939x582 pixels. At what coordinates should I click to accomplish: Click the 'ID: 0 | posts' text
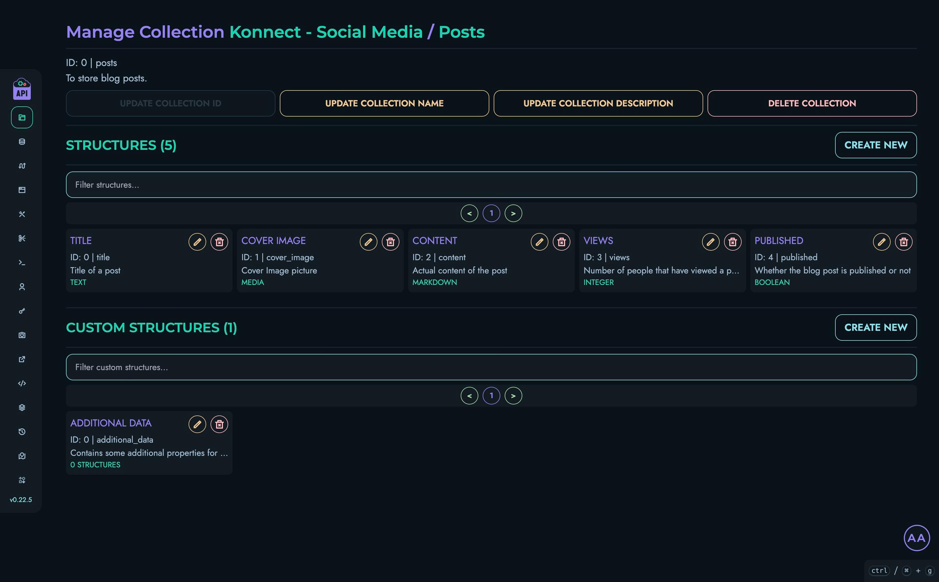point(91,63)
